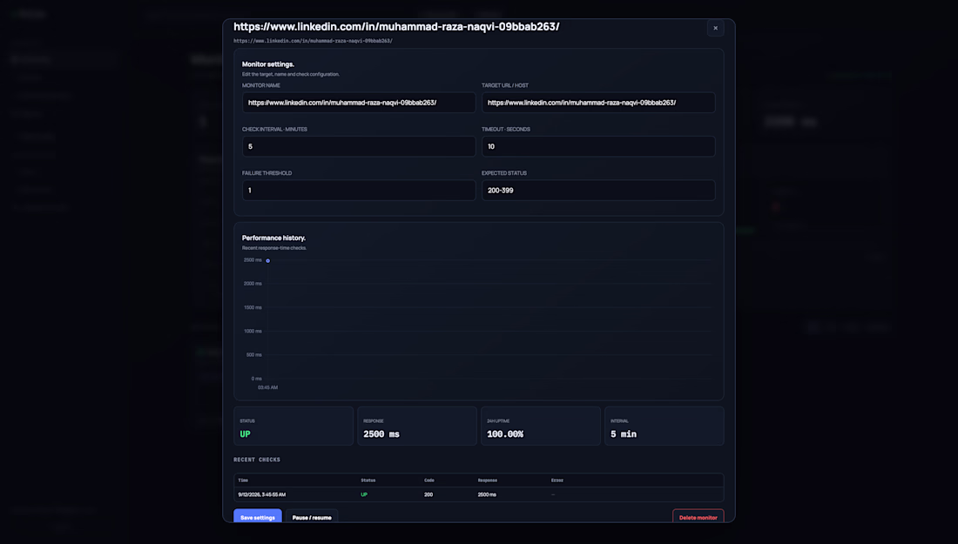This screenshot has height=544, width=958.
Task: Close the monitor details dialog
Action: [715, 28]
